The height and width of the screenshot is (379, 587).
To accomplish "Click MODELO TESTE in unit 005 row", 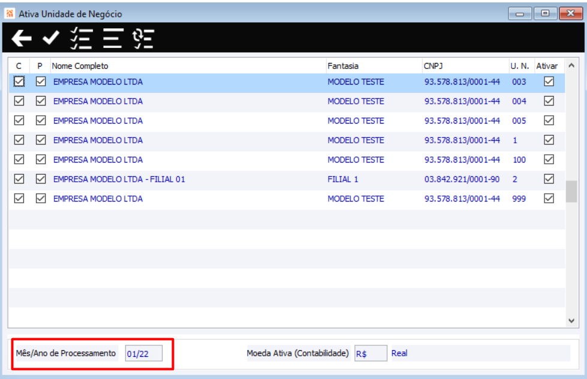I will (356, 121).
